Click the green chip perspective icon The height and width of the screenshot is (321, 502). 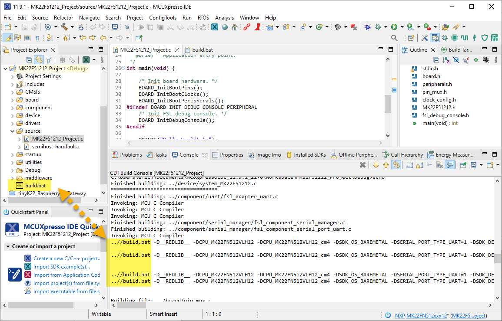pyautogui.click(x=454, y=38)
